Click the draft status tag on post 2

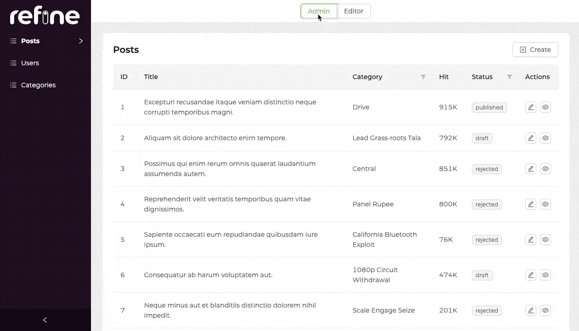482,138
